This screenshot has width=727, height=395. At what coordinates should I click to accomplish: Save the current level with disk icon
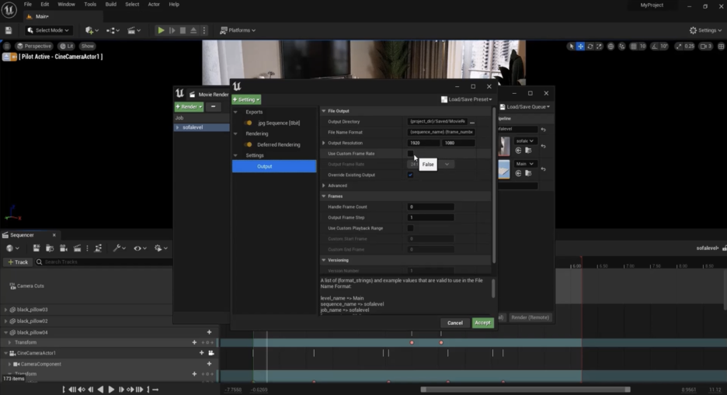(9, 30)
